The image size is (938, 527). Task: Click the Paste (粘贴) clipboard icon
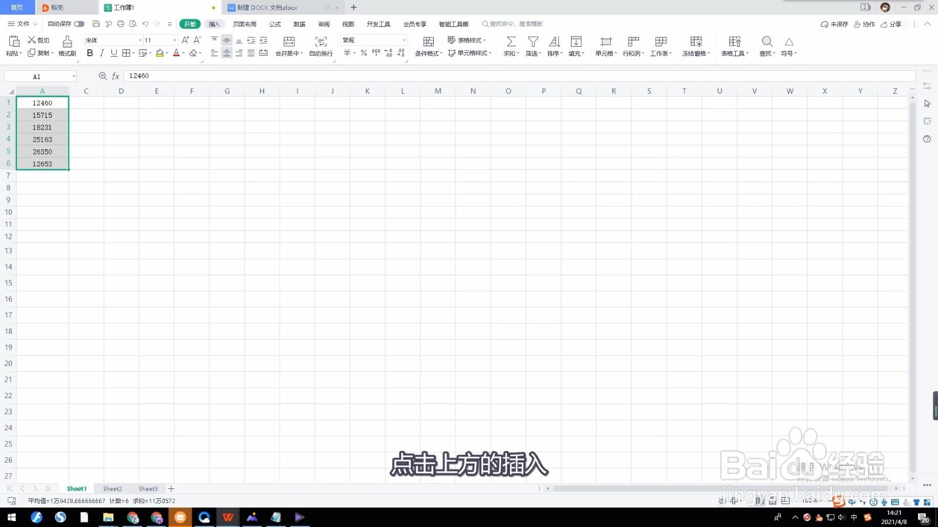[14, 41]
